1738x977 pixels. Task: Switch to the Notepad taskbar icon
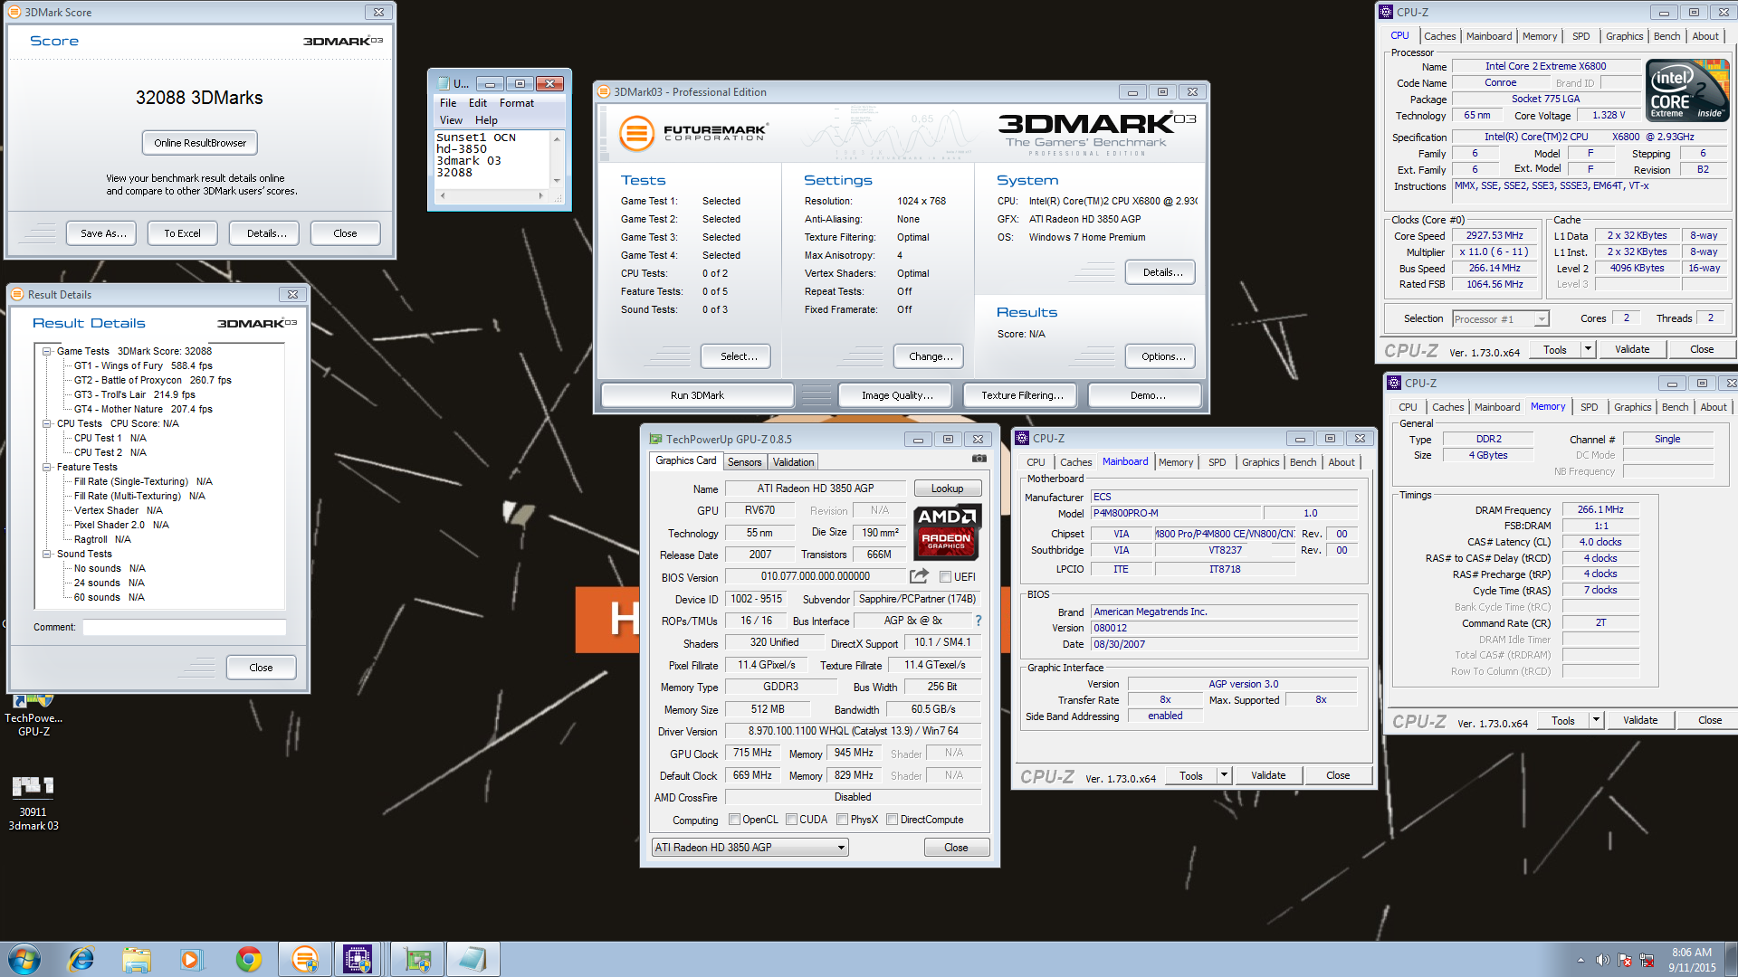(x=473, y=959)
